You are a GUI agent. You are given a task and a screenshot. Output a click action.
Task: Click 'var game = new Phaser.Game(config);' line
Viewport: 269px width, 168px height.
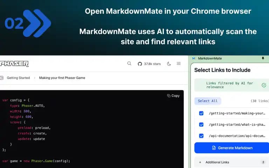point(36,161)
